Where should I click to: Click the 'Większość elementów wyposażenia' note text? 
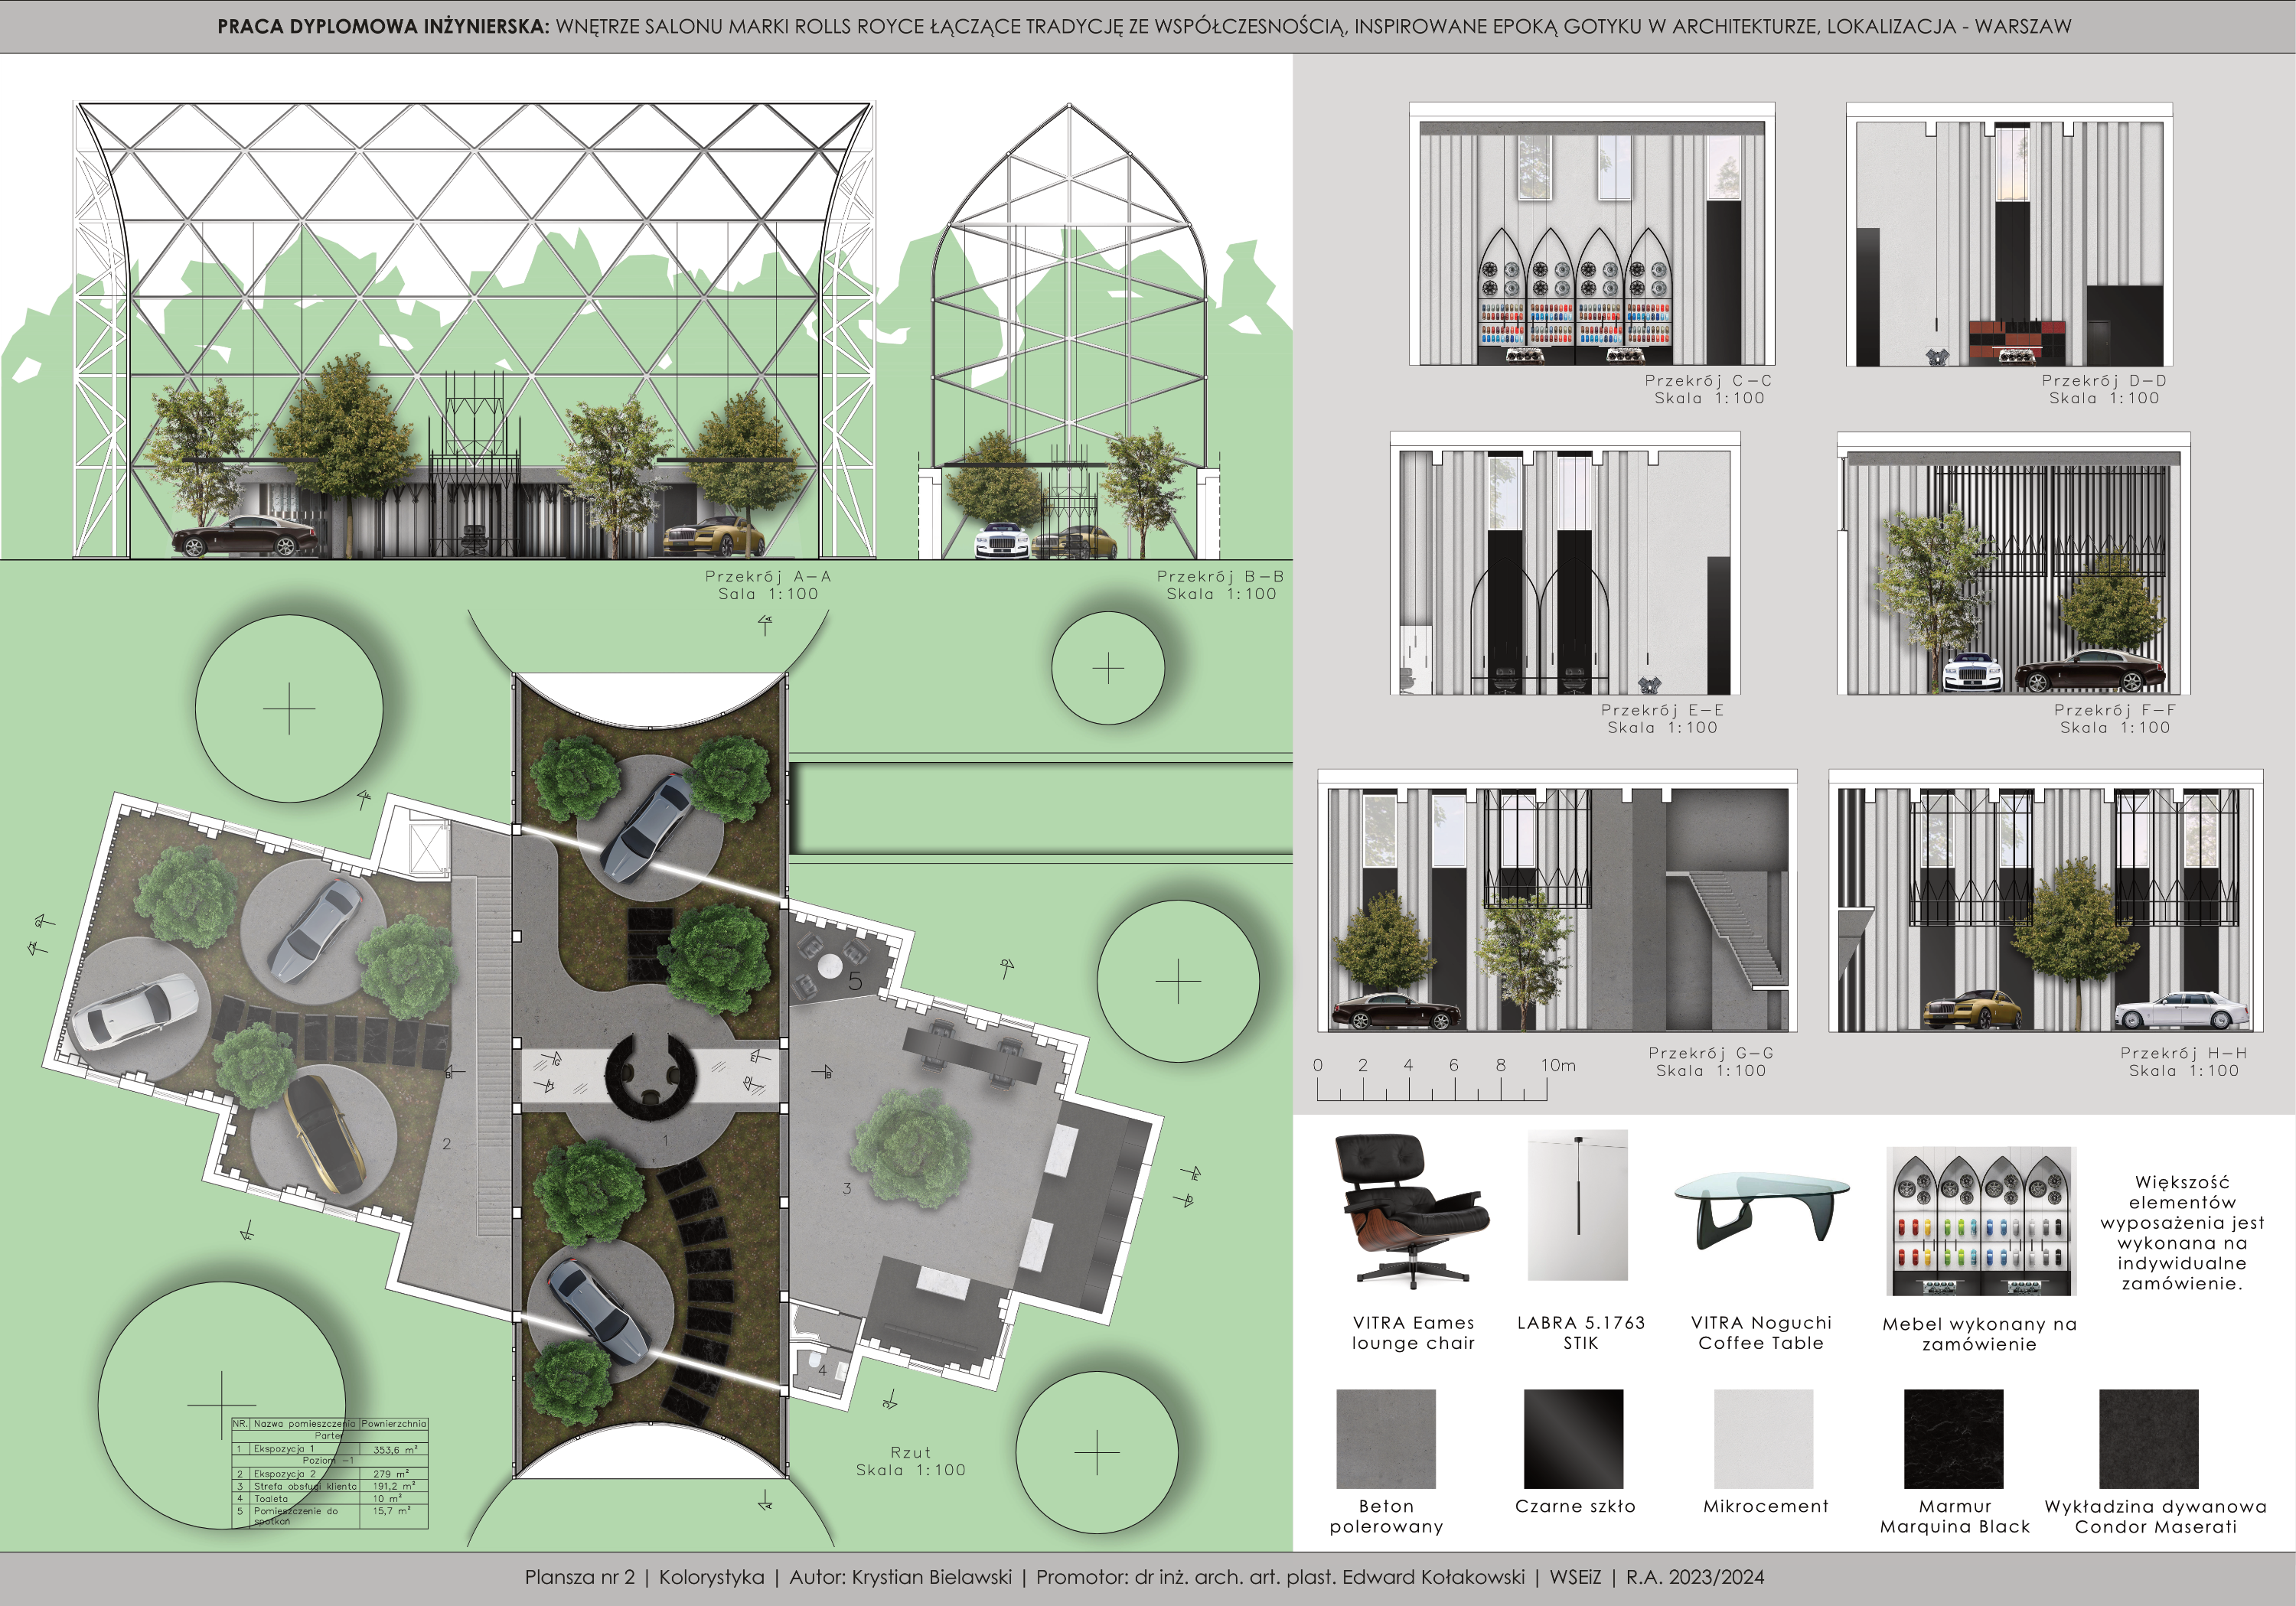pos(2183,1232)
